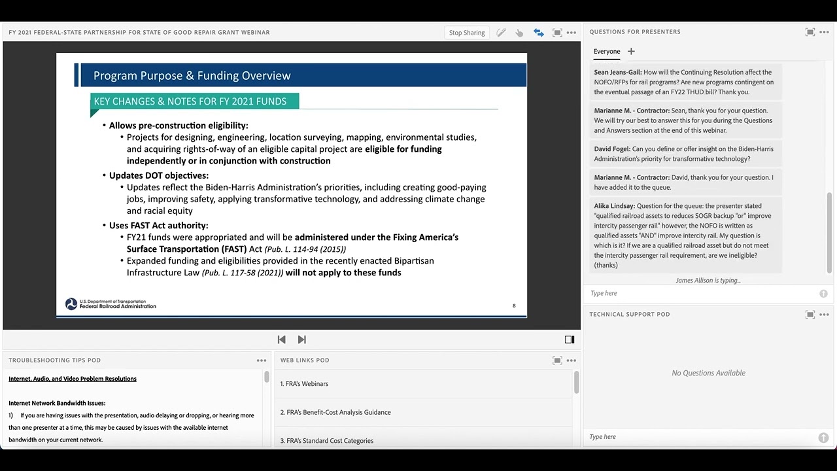Maximize the Web Links pod
Screen dimensions: 837x471
[x=557, y=360]
